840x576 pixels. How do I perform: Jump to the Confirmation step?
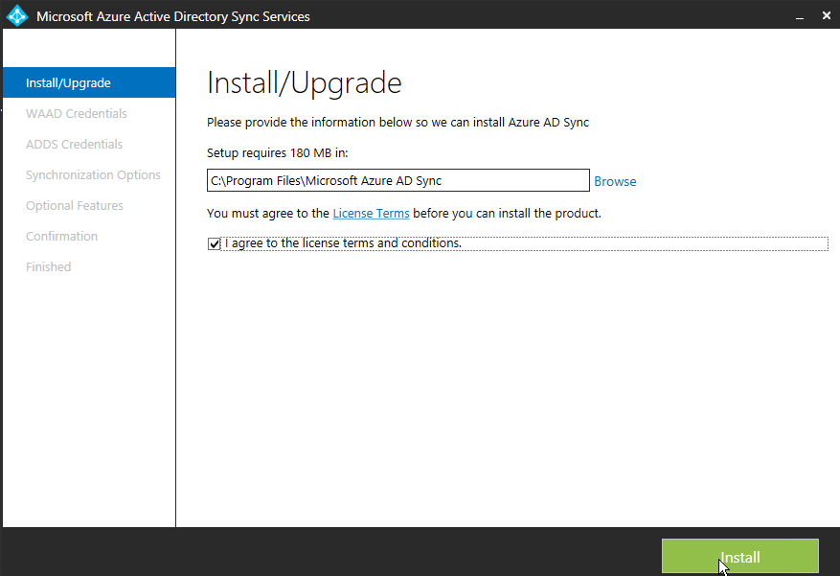click(x=61, y=237)
